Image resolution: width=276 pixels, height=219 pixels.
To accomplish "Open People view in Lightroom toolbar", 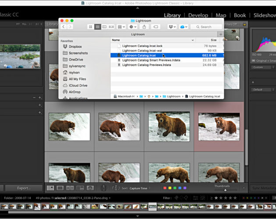I will click(90, 188).
